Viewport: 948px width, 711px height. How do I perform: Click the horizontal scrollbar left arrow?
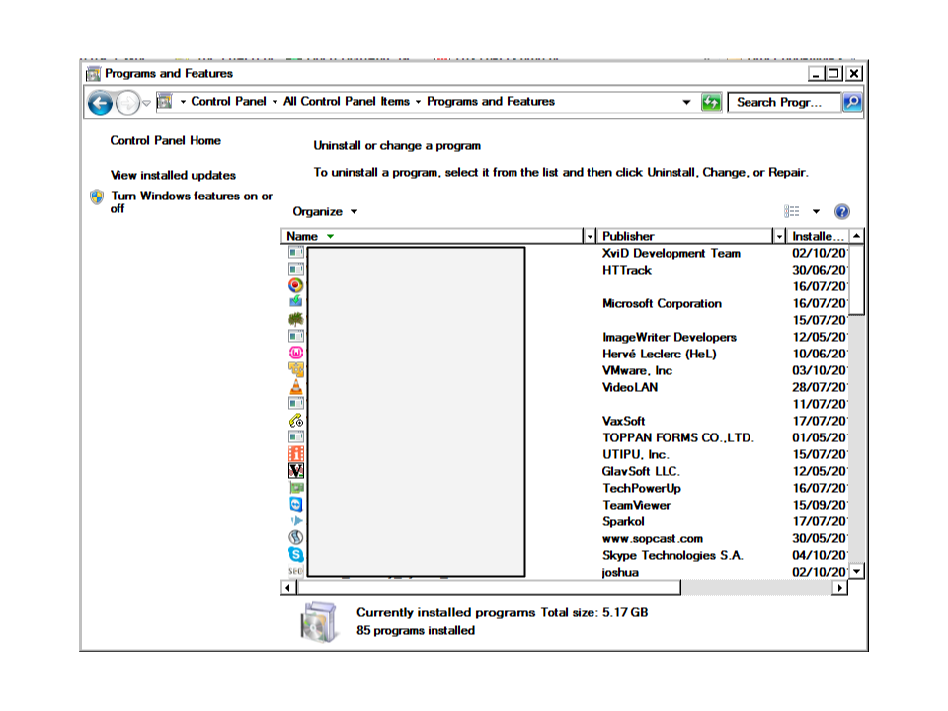(288, 588)
